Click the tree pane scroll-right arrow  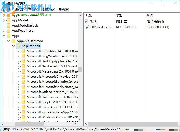pyautogui.click(x=75, y=124)
